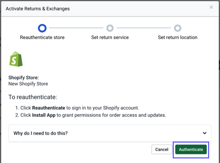220x163 pixels.
Task: Select the Set return service step circle
Action: click(x=110, y=28)
